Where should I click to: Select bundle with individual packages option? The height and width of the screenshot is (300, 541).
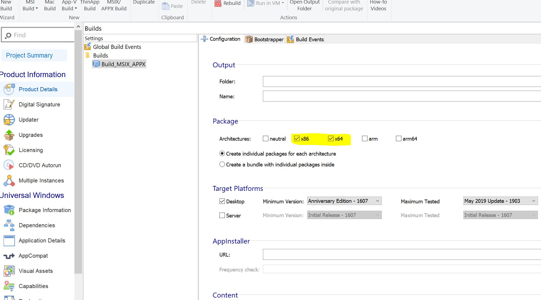click(222, 165)
